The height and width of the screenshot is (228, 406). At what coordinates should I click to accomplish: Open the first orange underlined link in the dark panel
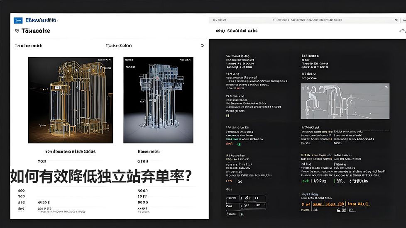click(317, 204)
